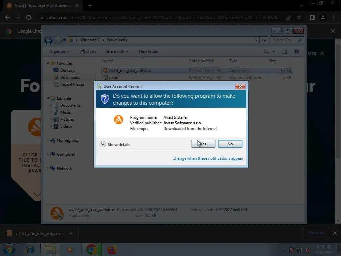
Task: Open the address bar history dropdown
Action: click(256, 40)
